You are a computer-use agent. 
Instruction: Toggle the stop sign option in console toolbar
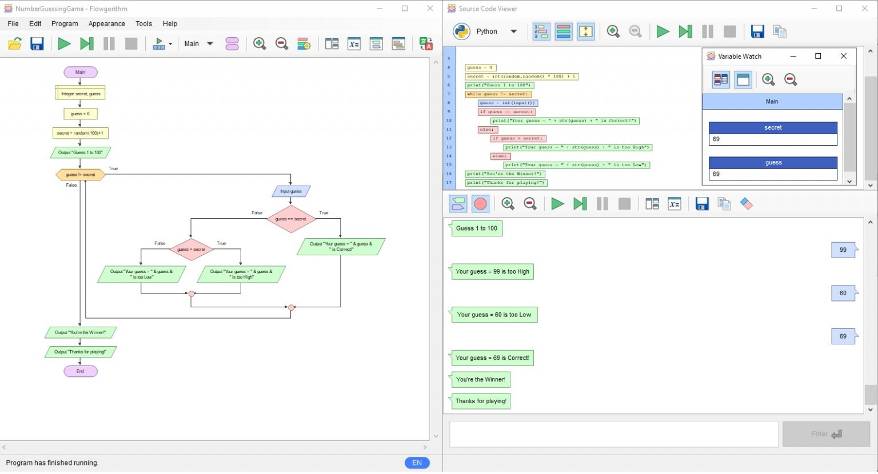coord(481,204)
